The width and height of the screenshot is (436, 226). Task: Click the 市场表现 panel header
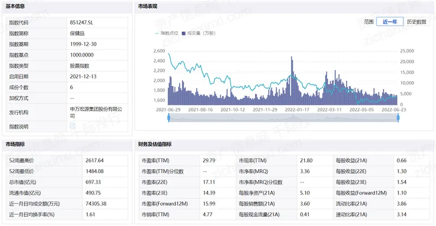pos(284,6)
